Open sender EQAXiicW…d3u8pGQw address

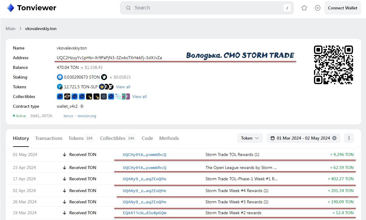coord(145,213)
